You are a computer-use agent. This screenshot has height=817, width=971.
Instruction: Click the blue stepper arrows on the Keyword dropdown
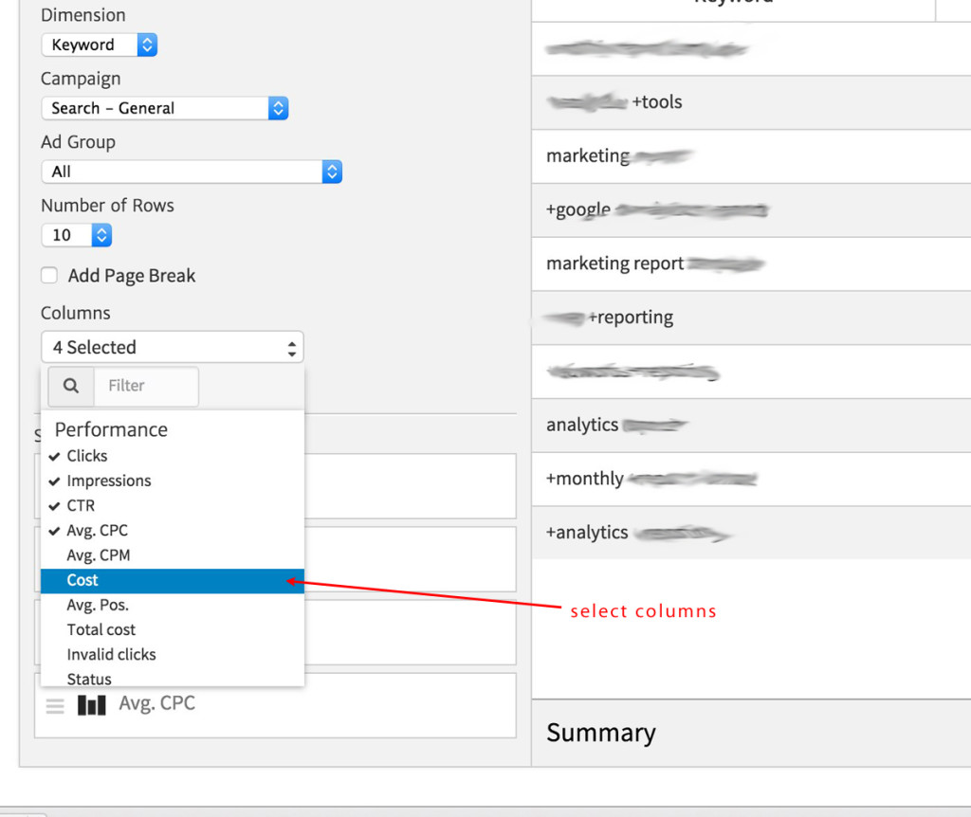[147, 45]
